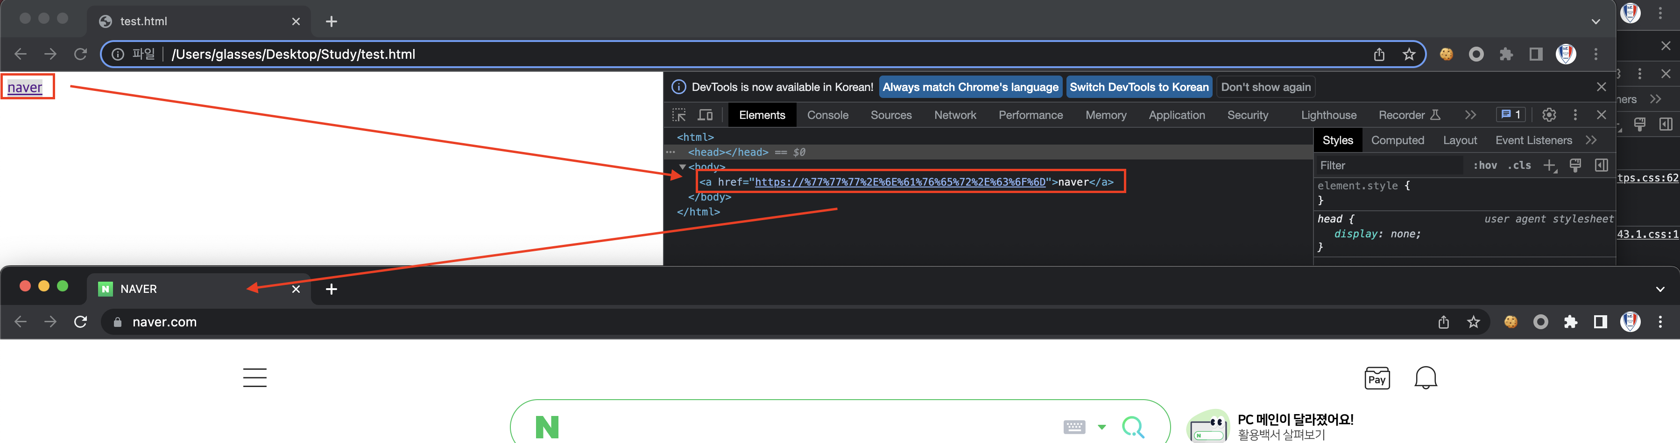The width and height of the screenshot is (1680, 443).
Task: Click Switch DevTools to Korean
Action: coord(1139,87)
